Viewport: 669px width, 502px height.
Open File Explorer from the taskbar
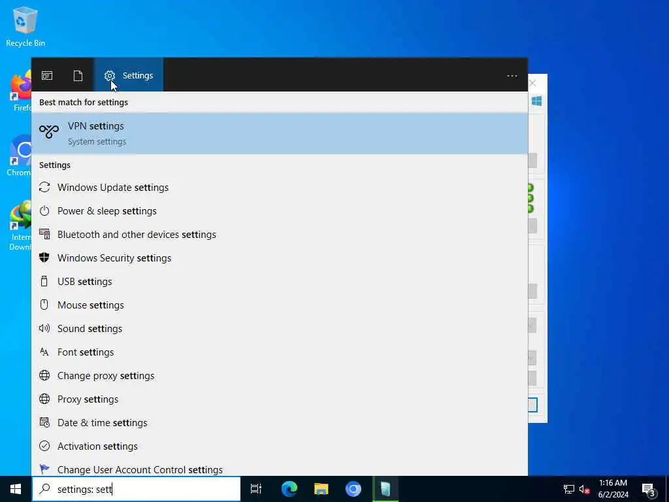(x=321, y=489)
